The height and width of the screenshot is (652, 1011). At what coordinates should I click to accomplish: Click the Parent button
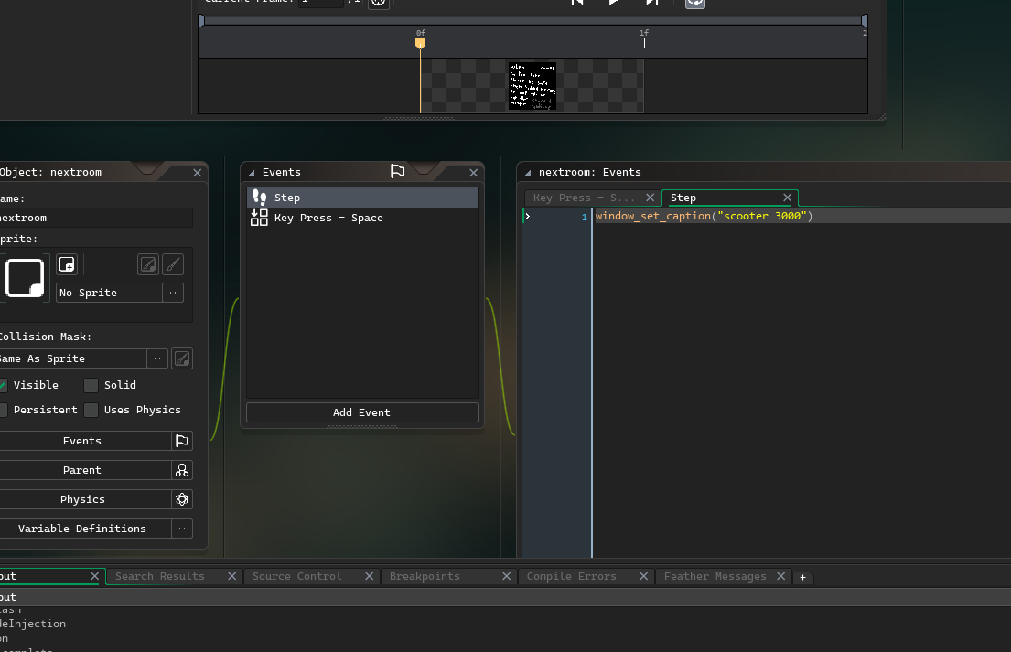pyautogui.click(x=82, y=470)
